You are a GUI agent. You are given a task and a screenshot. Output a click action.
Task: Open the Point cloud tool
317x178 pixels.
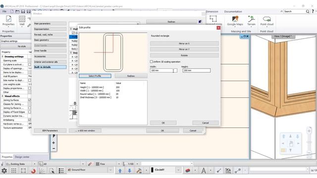[266, 19]
